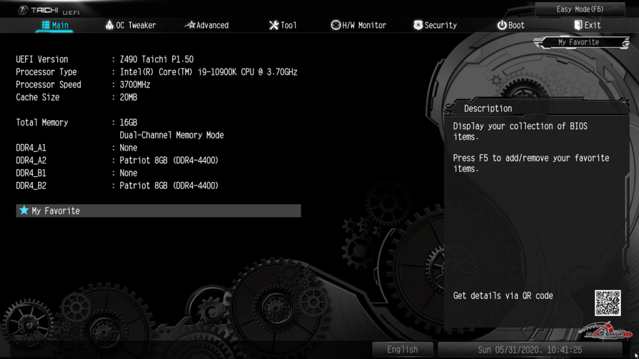Select the English language button

(x=402, y=350)
